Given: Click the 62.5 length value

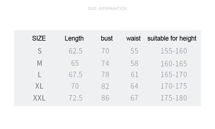Looking at the screenshot, I should [x=76, y=51].
